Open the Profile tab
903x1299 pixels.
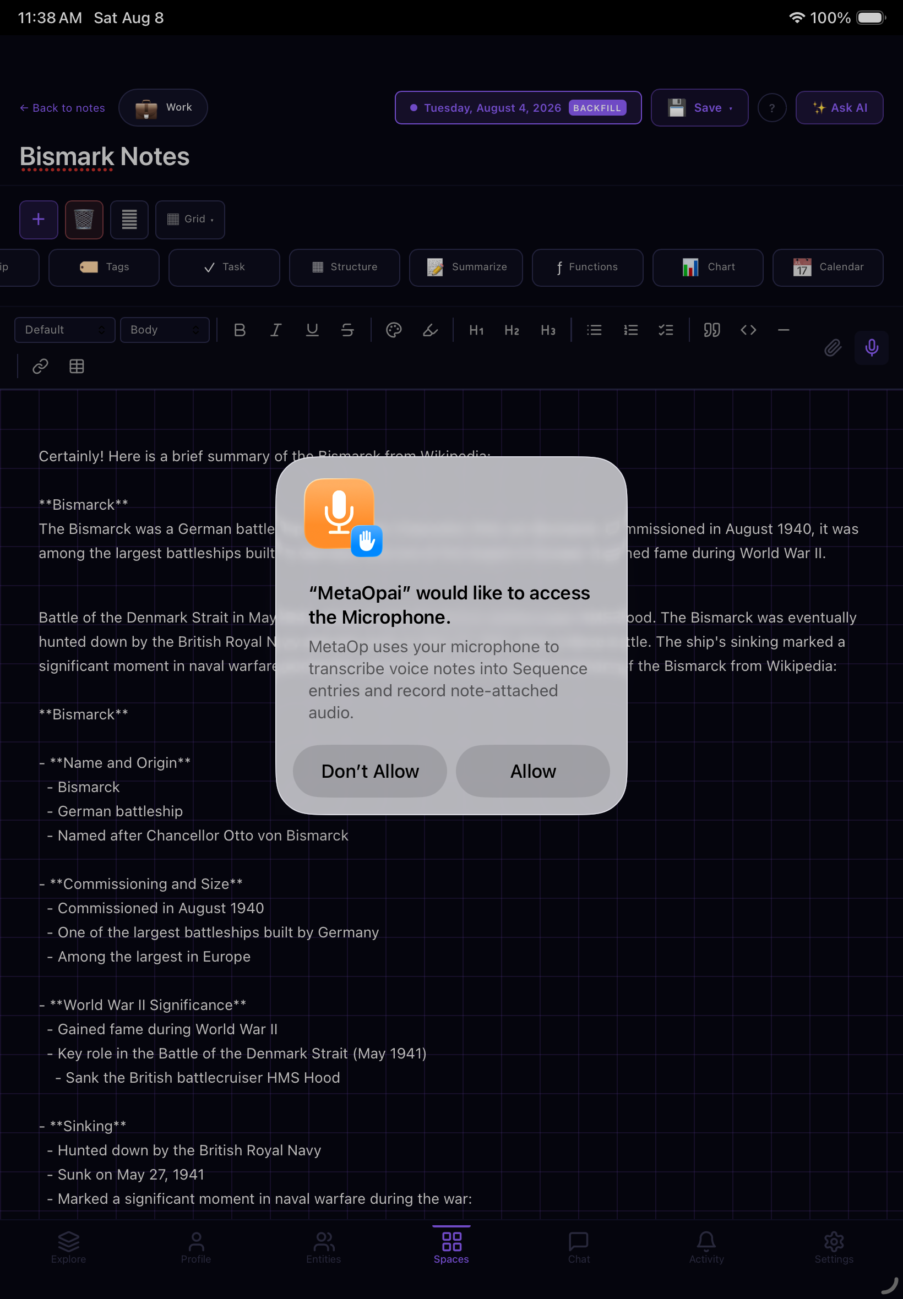click(x=196, y=1247)
